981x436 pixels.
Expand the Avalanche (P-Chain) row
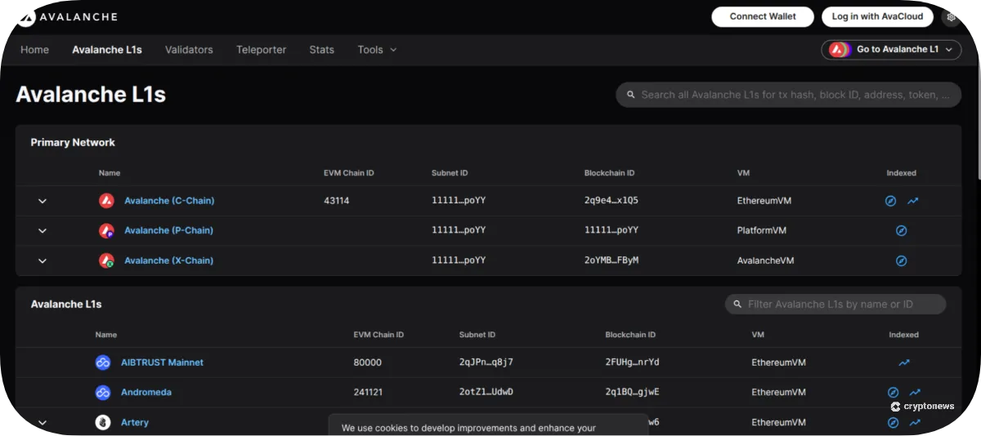click(43, 231)
